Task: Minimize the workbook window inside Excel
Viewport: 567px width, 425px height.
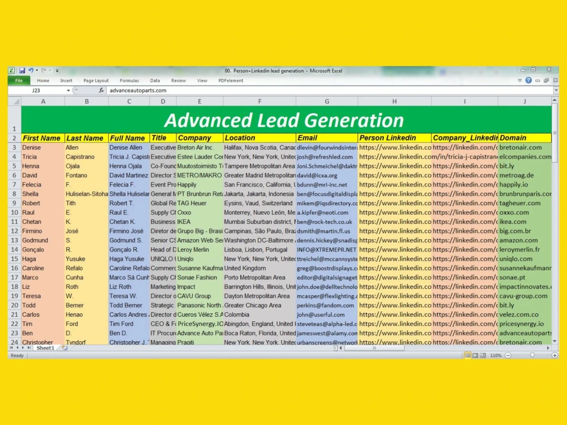Action: point(538,80)
